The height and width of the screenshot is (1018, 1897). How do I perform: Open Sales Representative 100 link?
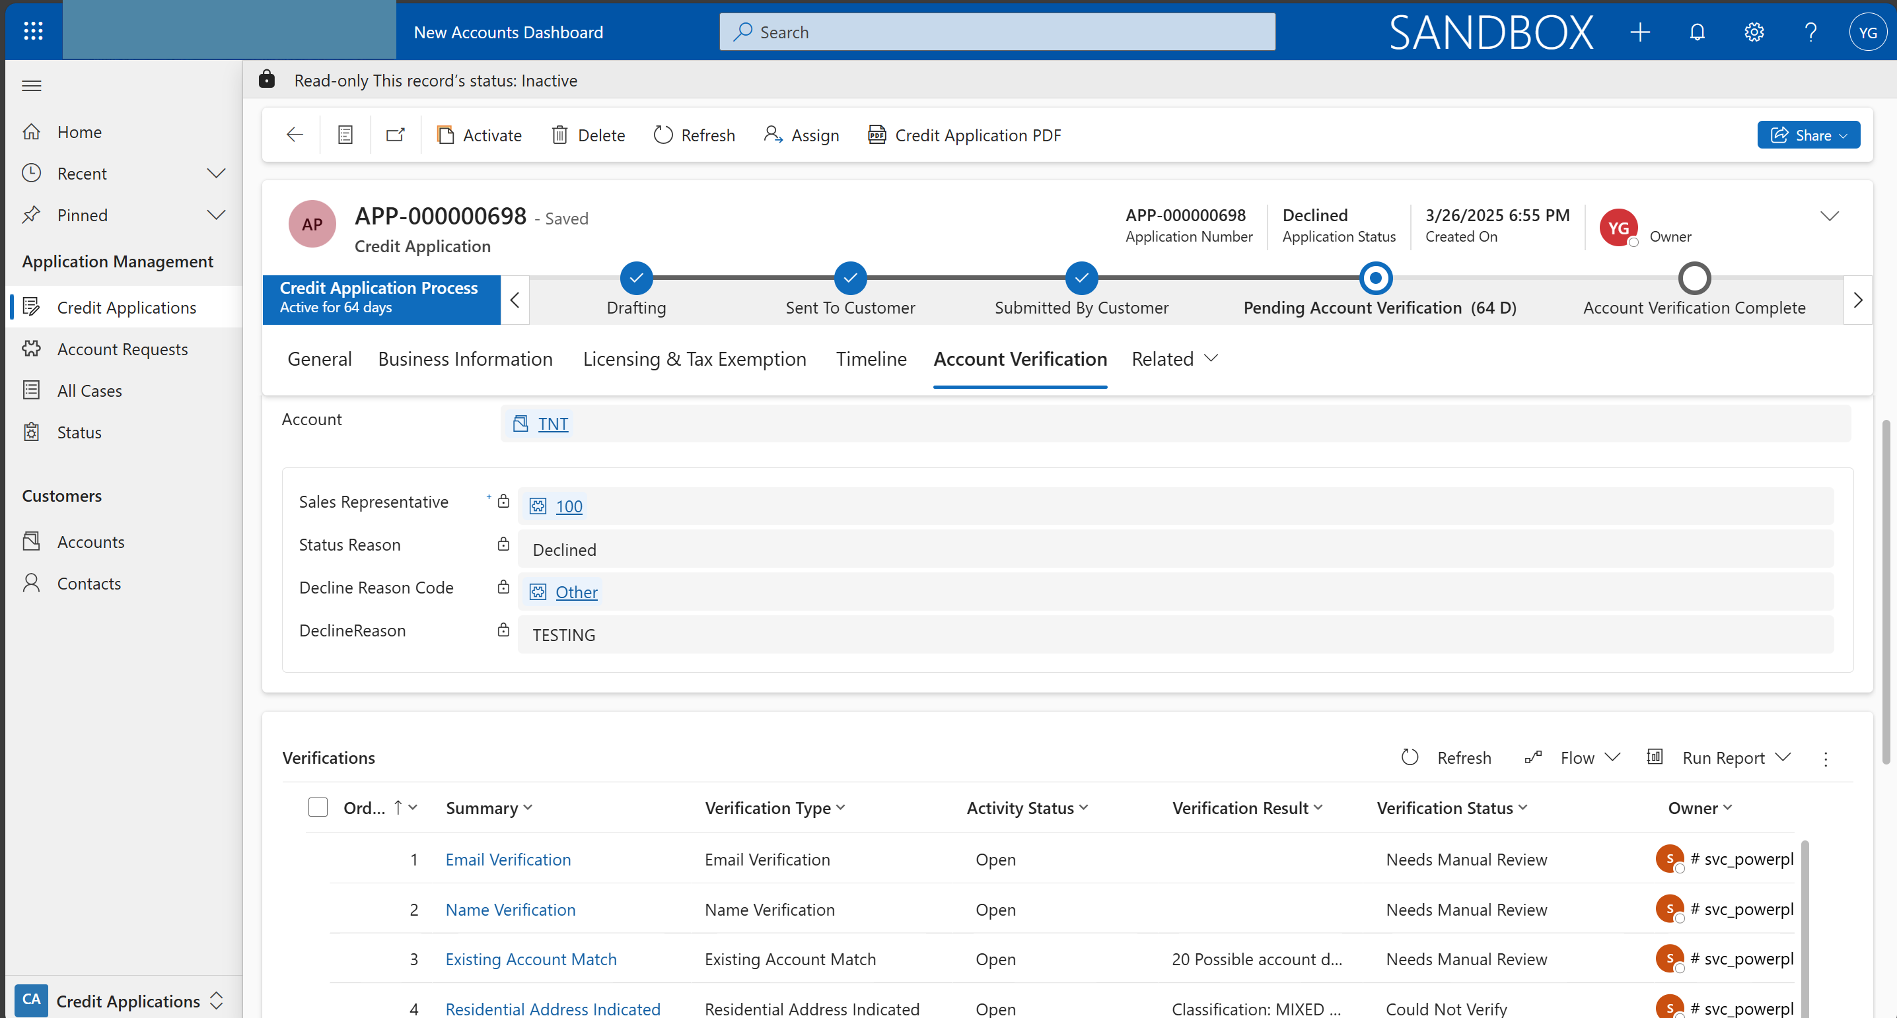click(569, 506)
